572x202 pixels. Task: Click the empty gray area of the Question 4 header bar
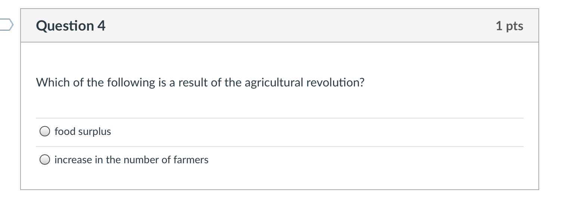299,26
